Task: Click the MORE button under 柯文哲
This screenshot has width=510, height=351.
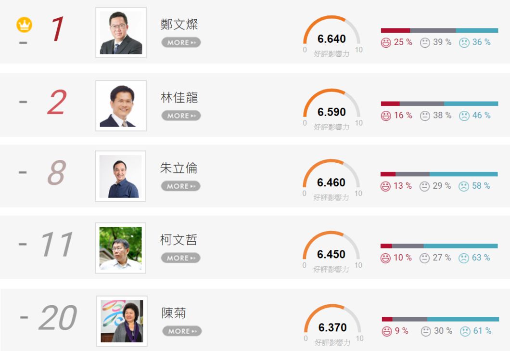Action: (x=181, y=258)
